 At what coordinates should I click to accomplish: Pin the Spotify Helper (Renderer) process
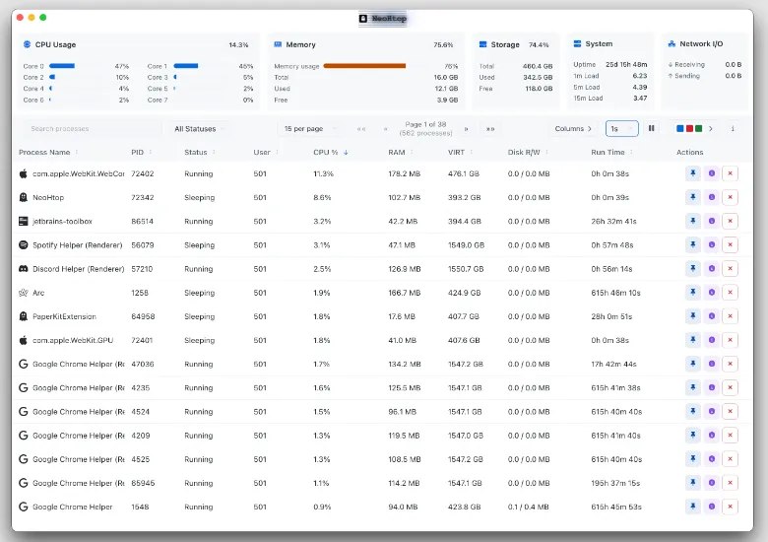(x=693, y=244)
